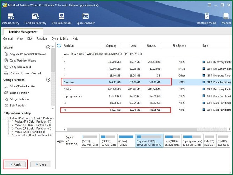
Task: Select Disk 1 icon in disk map
Action: coord(60,141)
